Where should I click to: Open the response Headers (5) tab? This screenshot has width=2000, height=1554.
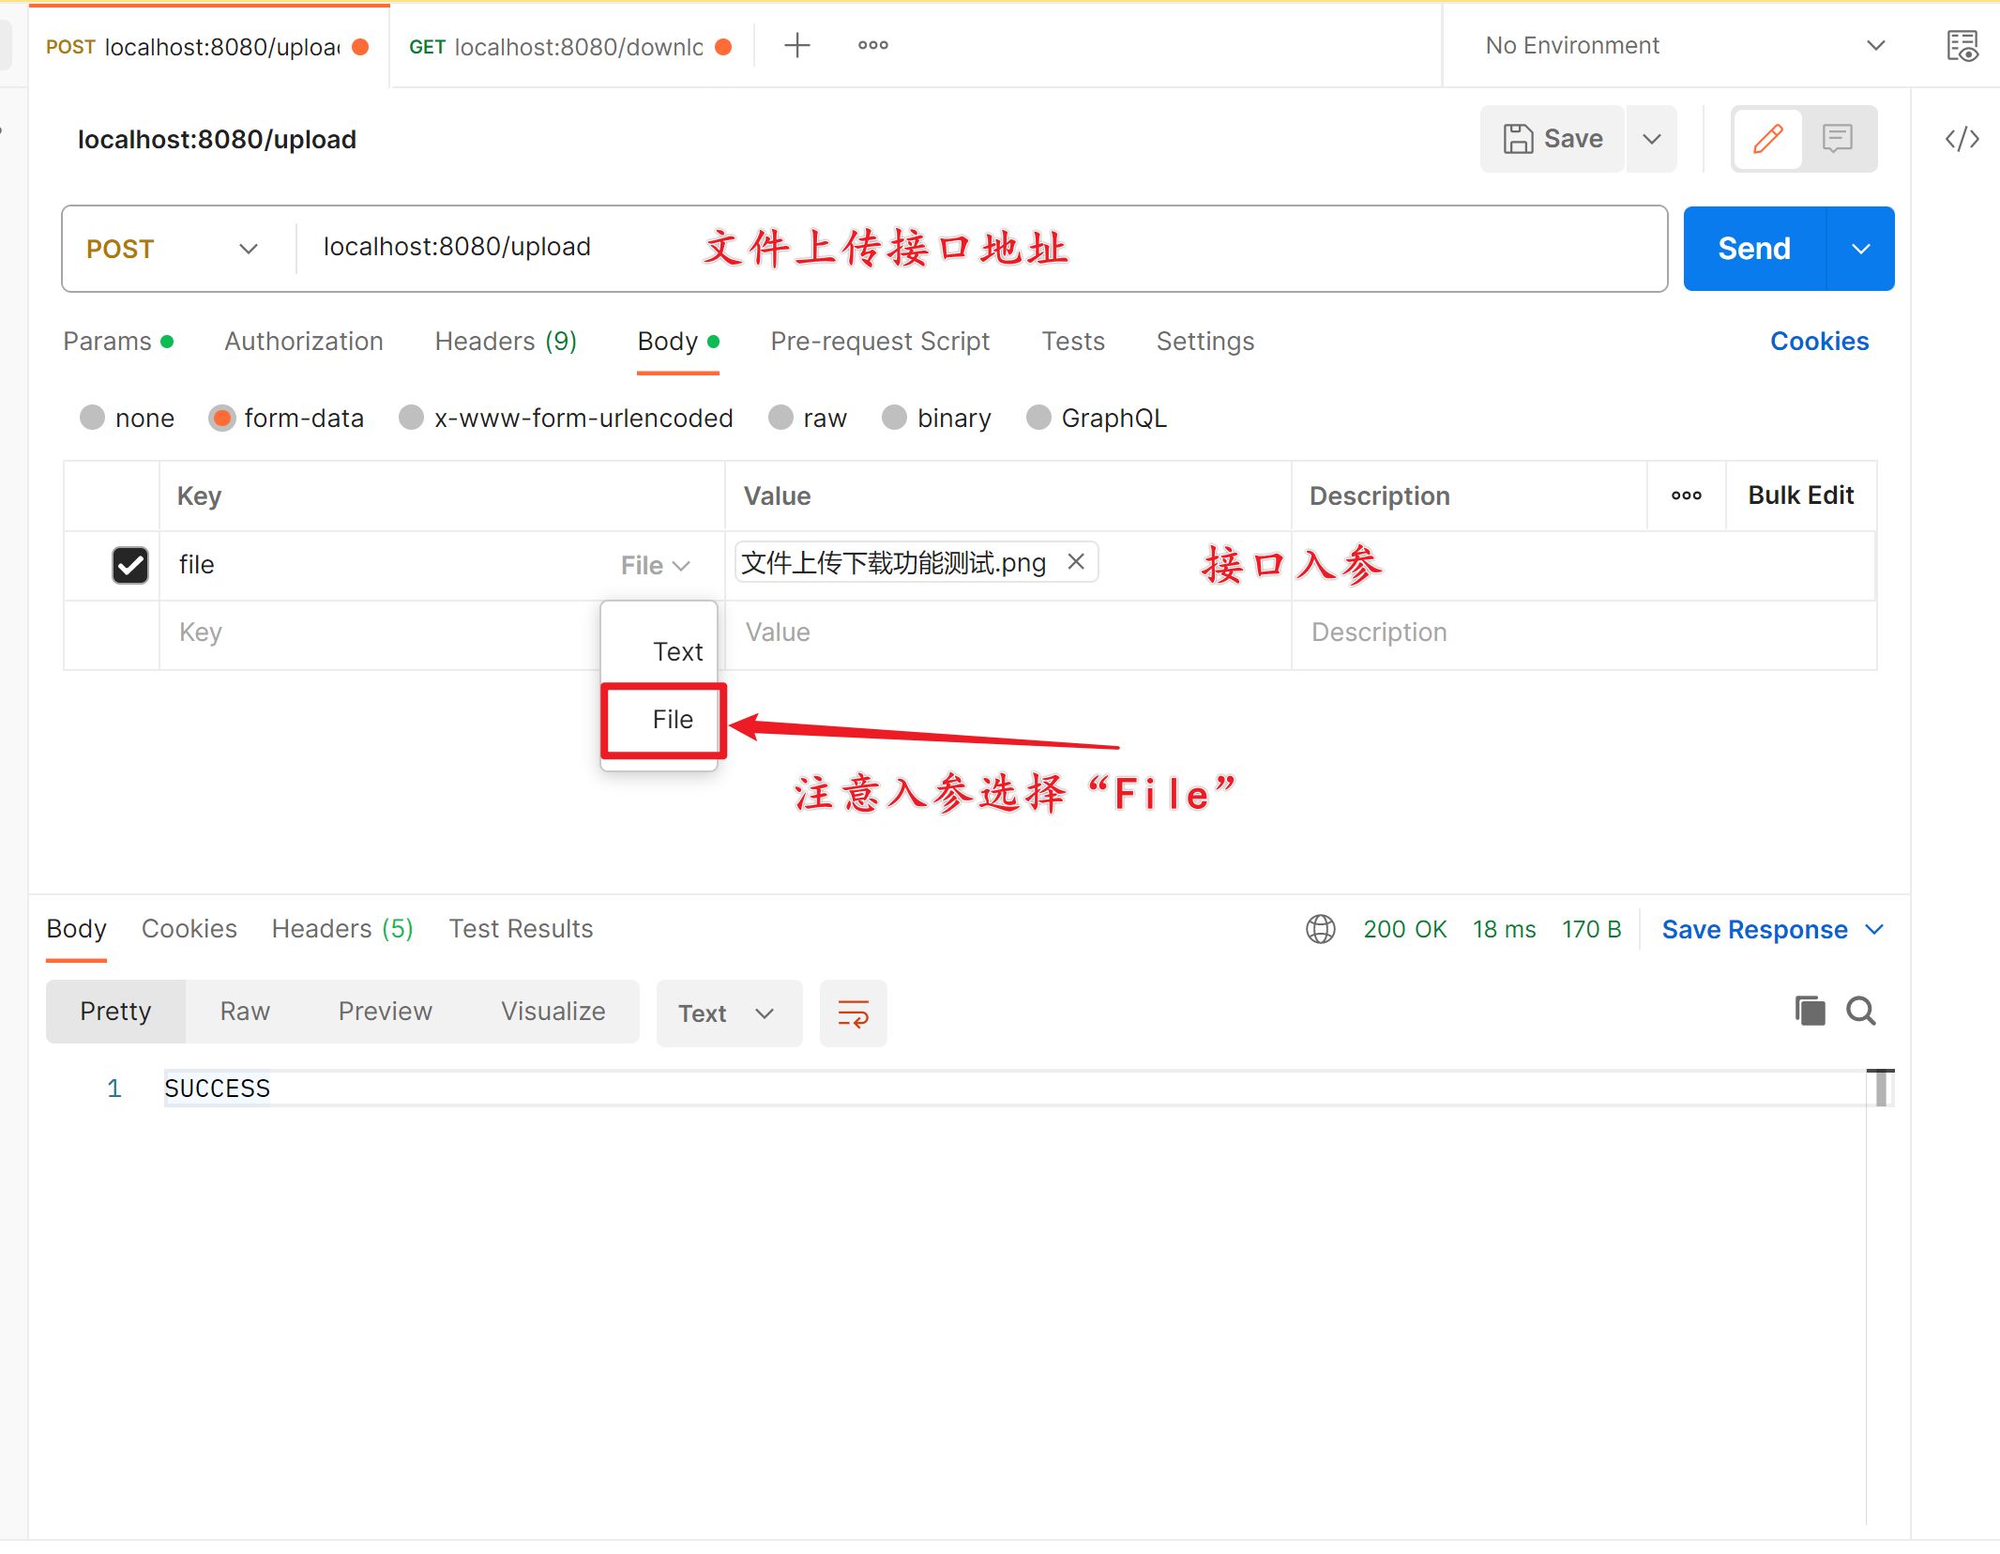coord(342,929)
